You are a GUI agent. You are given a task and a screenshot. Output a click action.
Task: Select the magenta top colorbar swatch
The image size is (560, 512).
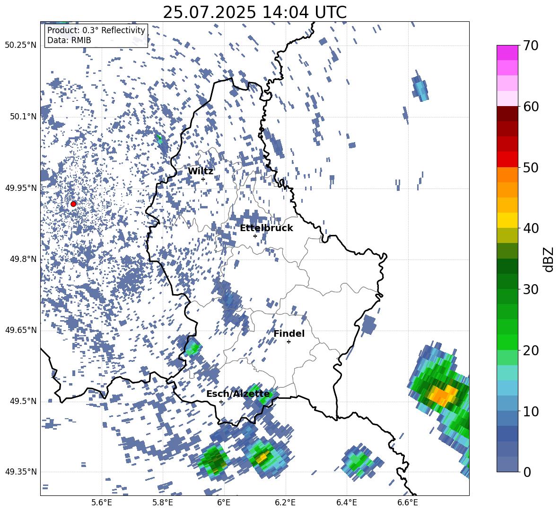tap(507, 53)
